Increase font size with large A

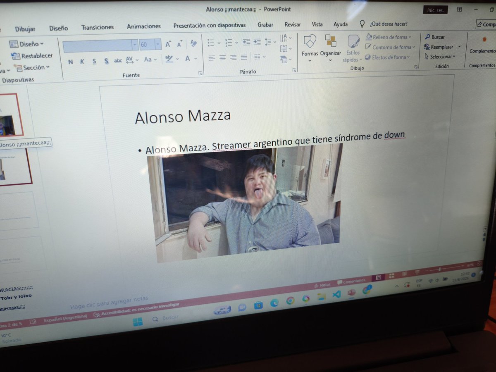point(168,44)
